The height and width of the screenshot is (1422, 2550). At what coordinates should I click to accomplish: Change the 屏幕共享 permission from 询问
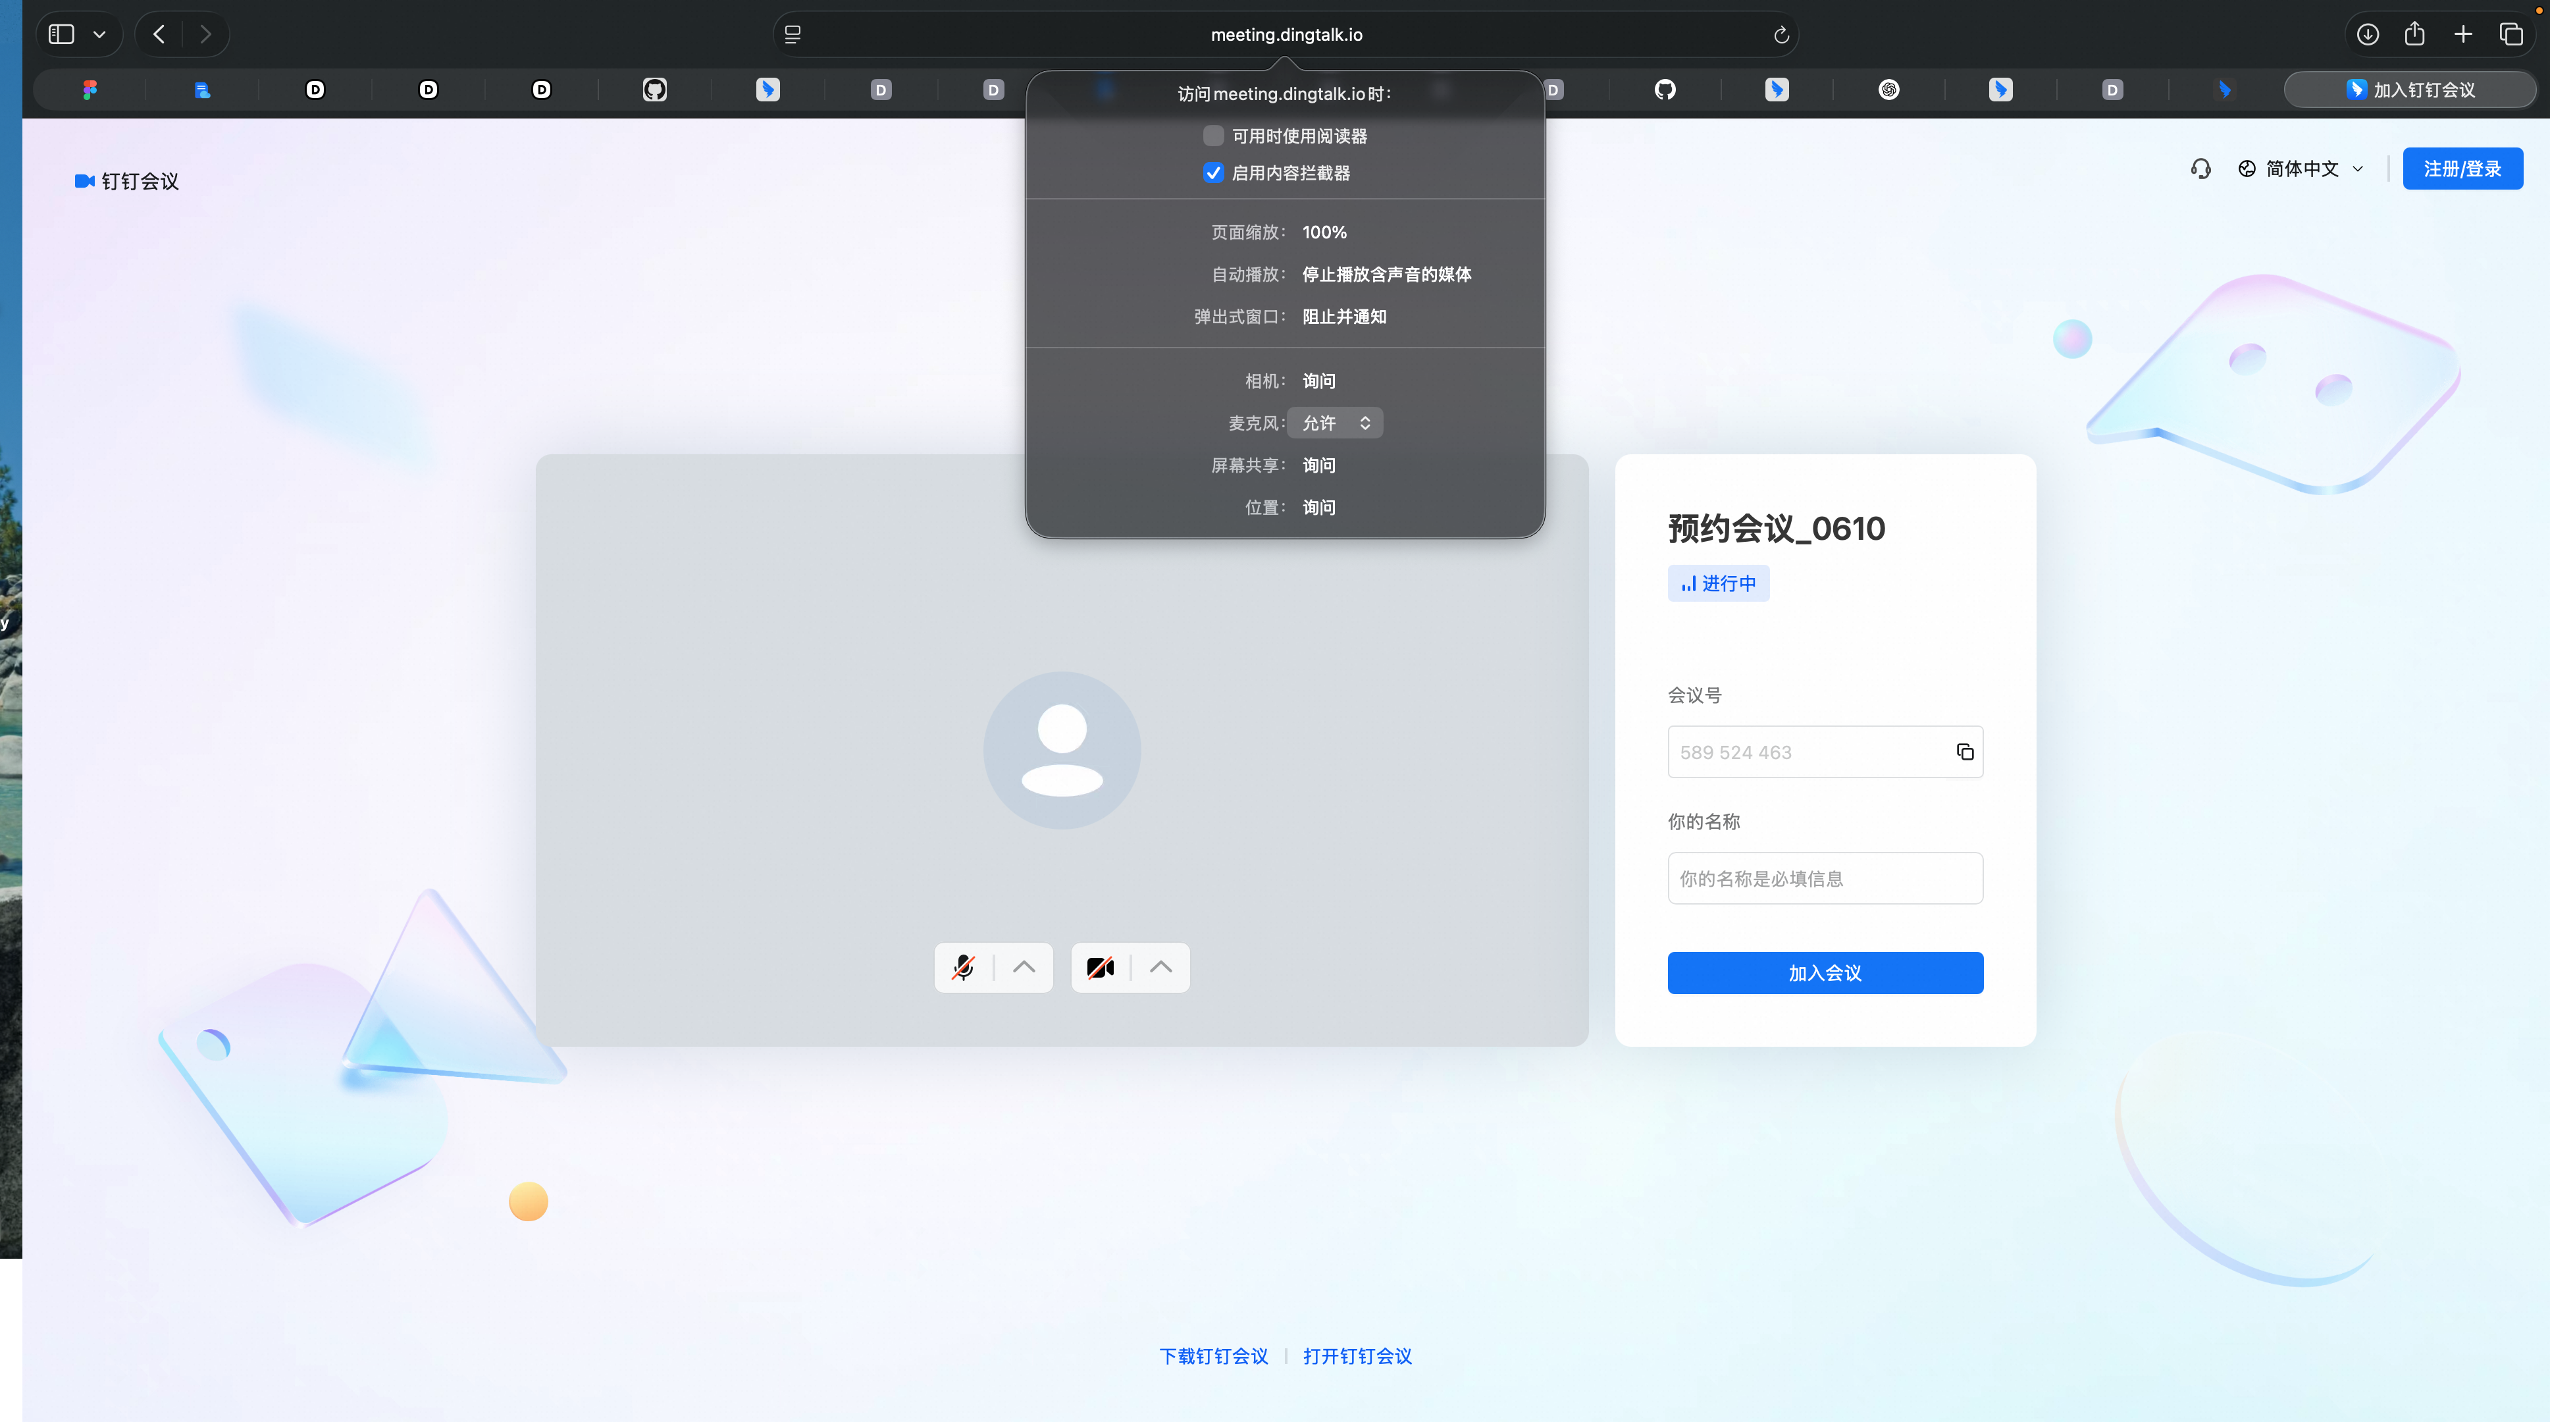(x=1318, y=465)
